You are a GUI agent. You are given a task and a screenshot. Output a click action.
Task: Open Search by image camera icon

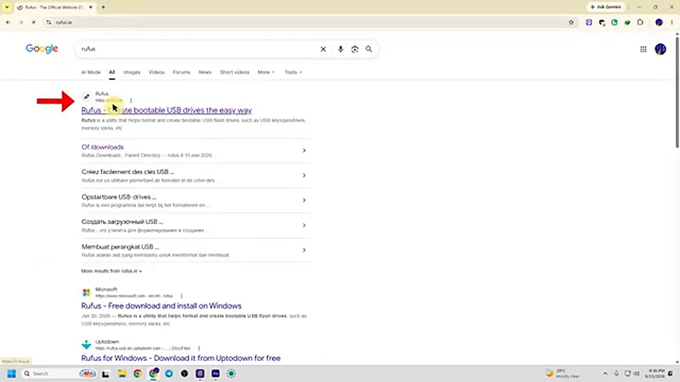coord(355,49)
